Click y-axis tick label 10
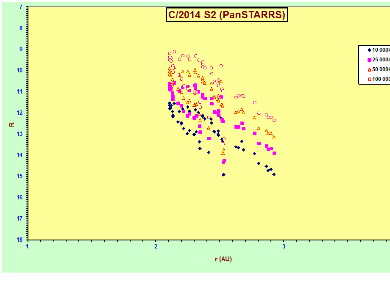Screen dimensions: 390x284 (x=19, y=71)
